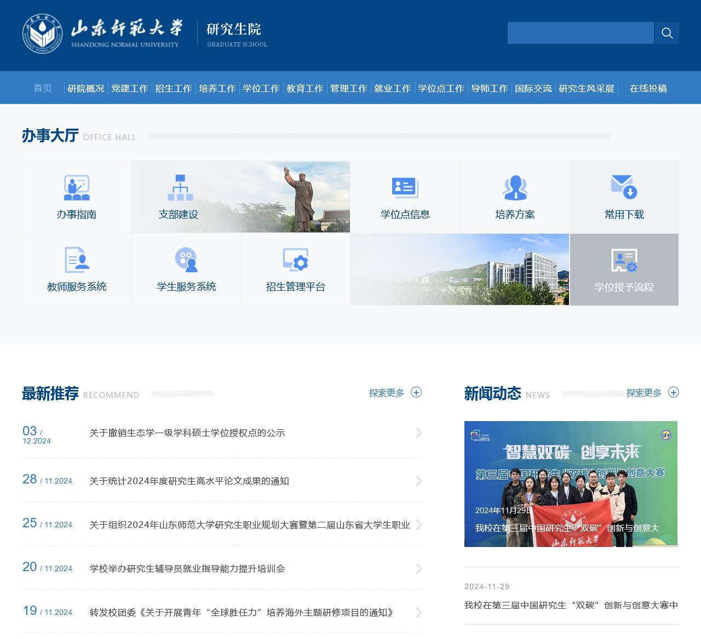Expand 探索更多 plus in 最新推荐
Image resolution: width=701 pixels, height=639 pixels.
[x=416, y=393]
